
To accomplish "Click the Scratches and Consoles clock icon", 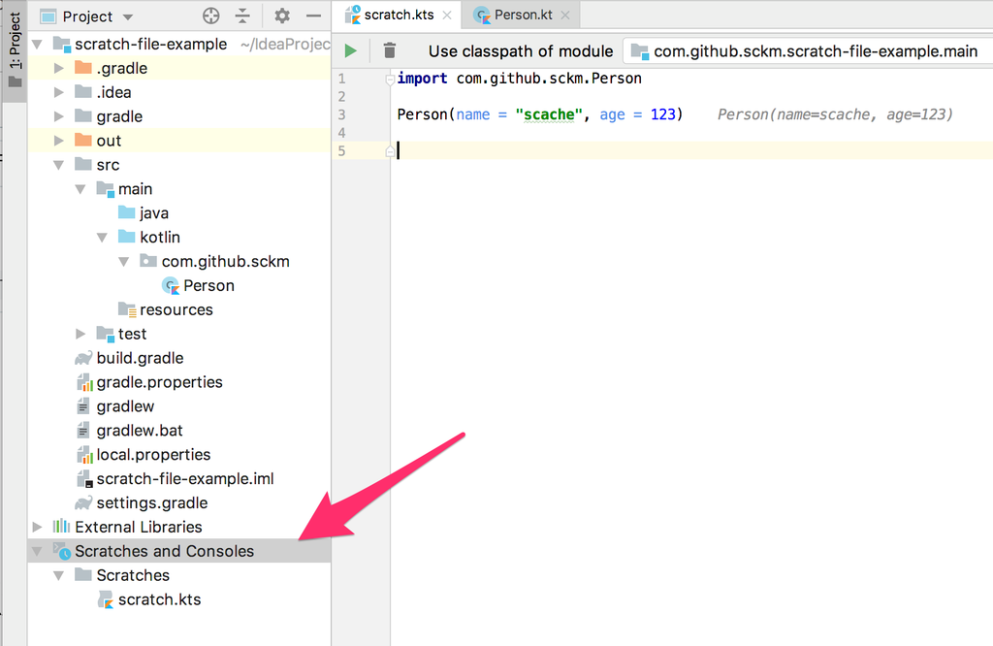I will click(x=61, y=551).
